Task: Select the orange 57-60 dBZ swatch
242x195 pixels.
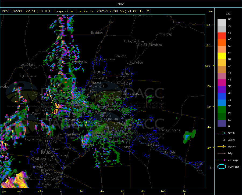Action: coord(222,43)
